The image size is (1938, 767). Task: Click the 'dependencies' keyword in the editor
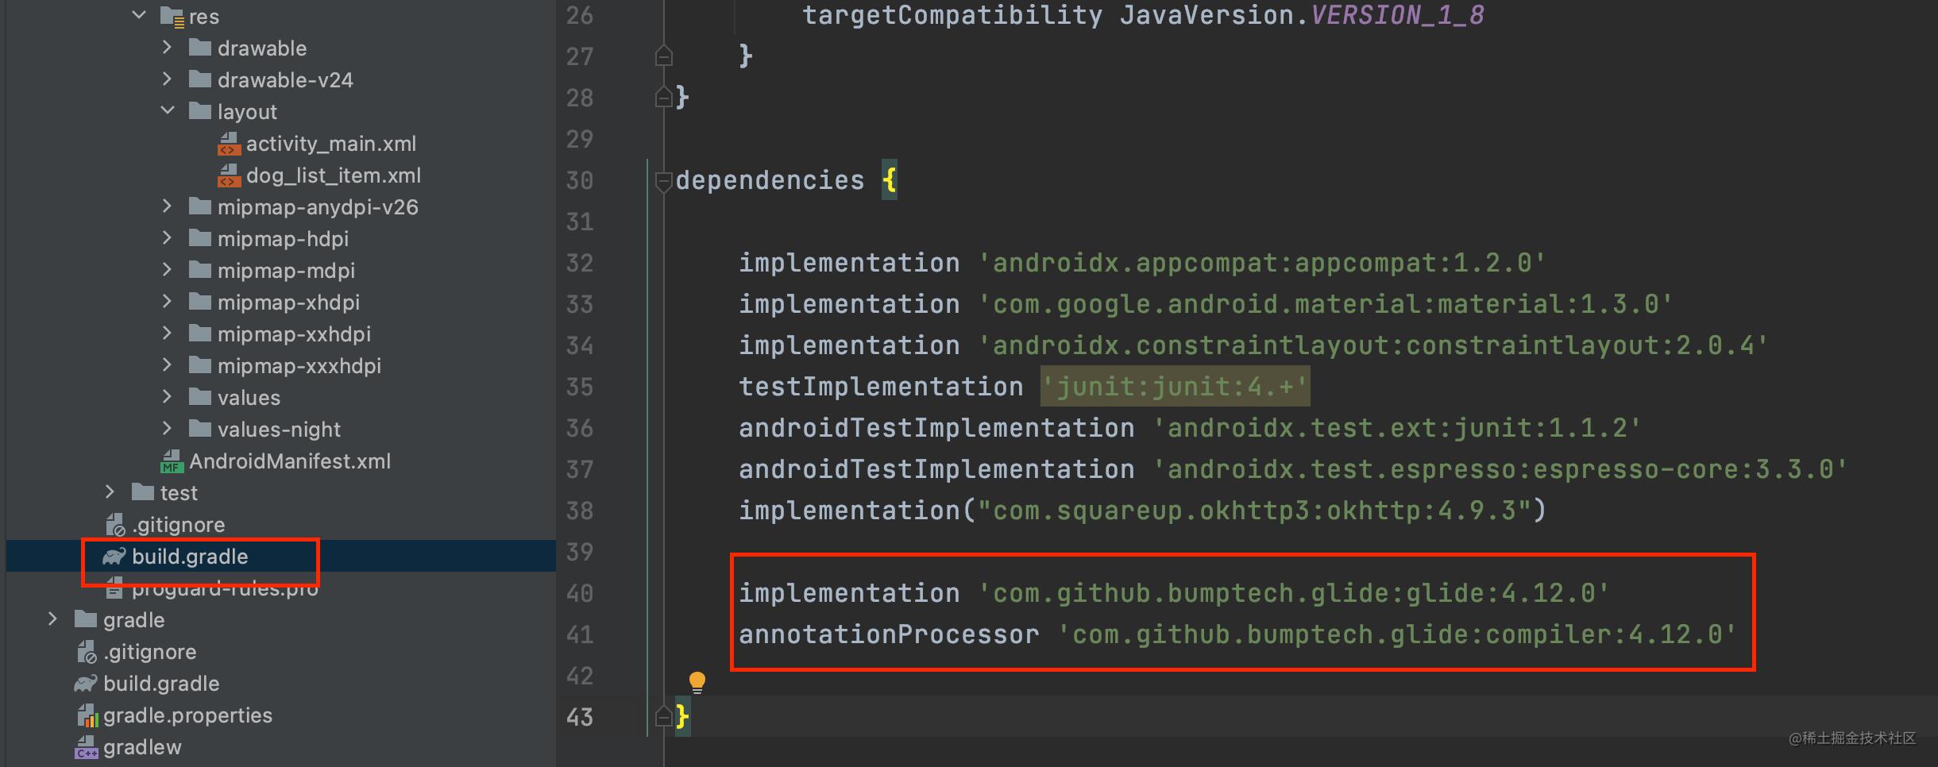click(x=770, y=180)
